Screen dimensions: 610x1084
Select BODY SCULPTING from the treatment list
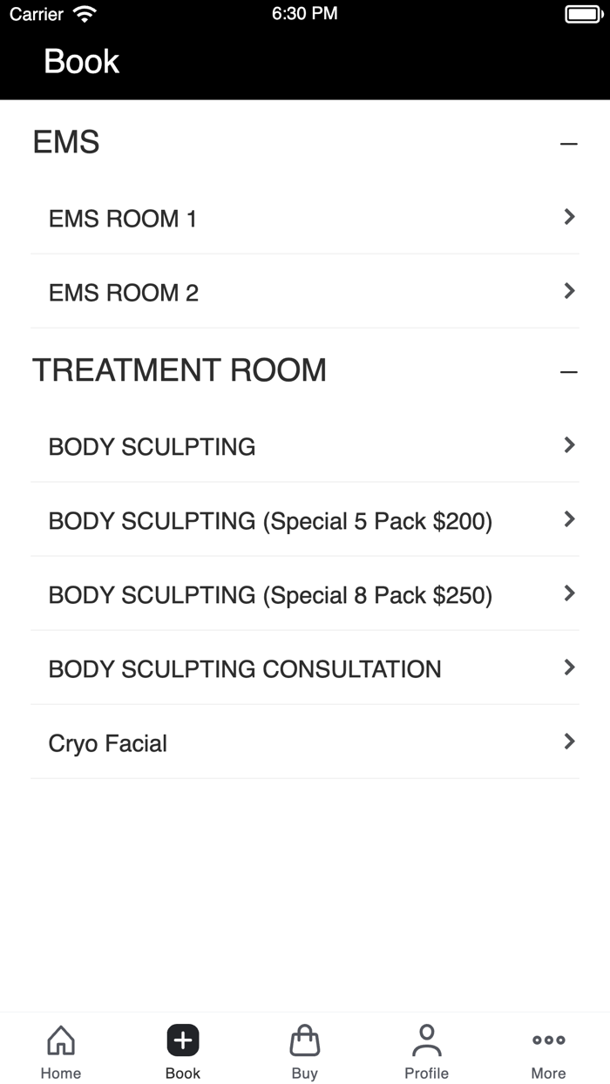pos(305,445)
